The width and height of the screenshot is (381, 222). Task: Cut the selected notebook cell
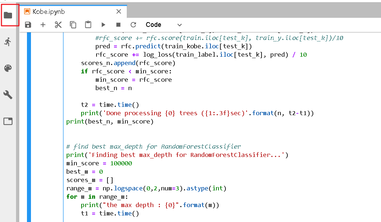(58, 25)
